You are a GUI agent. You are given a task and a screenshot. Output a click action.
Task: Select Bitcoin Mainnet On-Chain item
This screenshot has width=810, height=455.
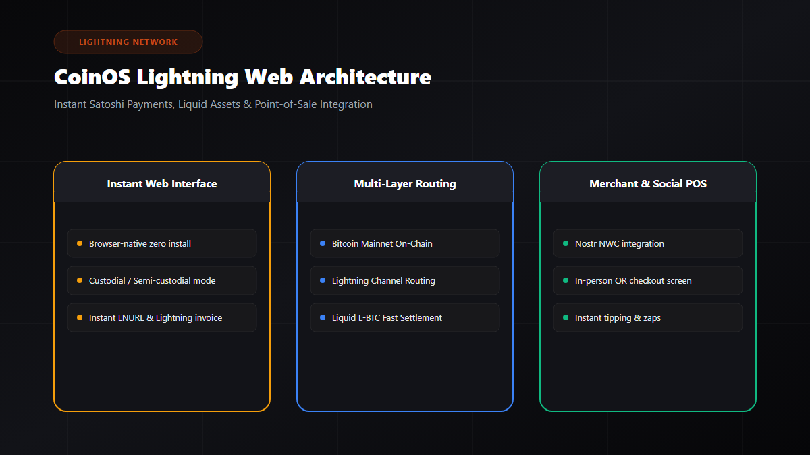coord(405,243)
